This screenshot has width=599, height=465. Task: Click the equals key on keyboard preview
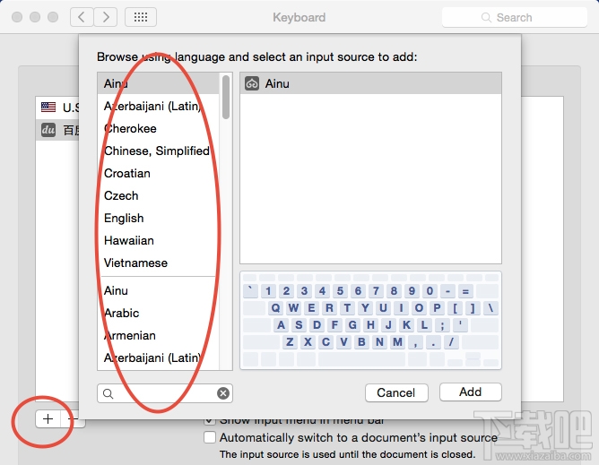[x=465, y=291]
